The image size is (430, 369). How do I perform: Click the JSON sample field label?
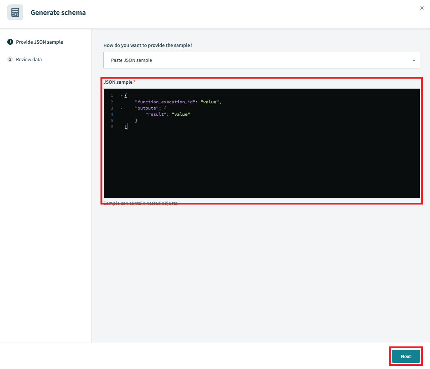[x=118, y=82]
